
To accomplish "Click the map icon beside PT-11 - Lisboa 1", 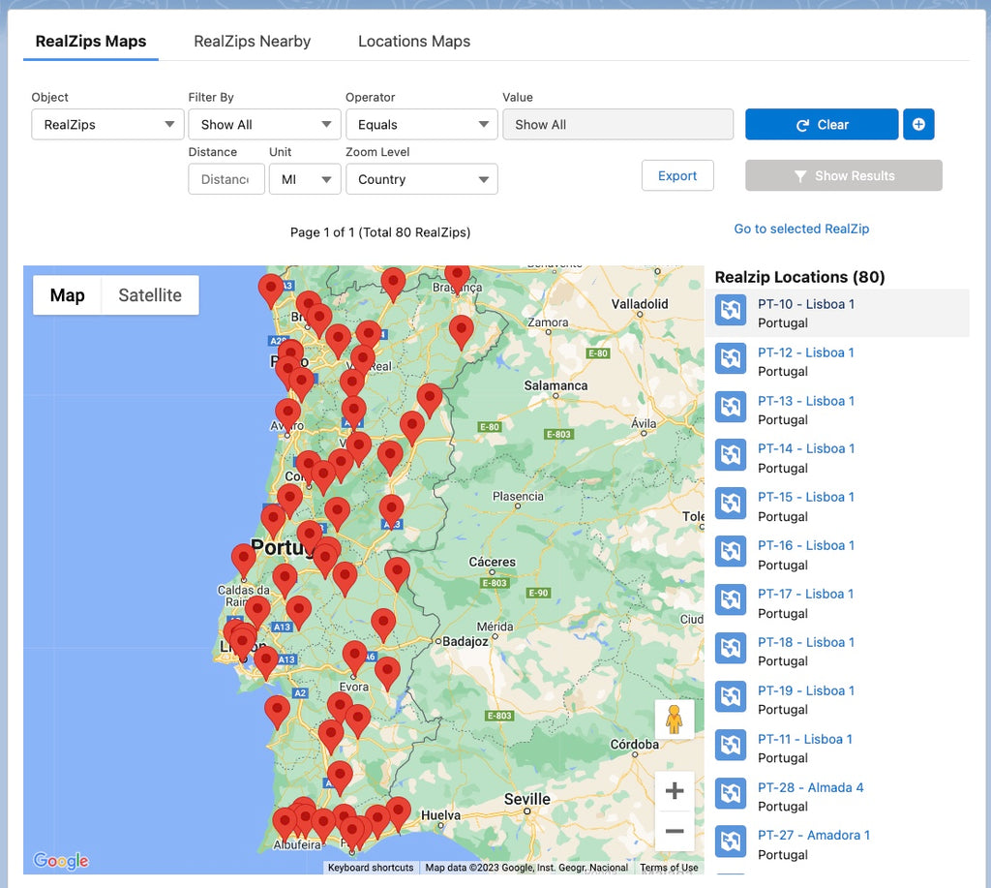I will click(731, 745).
